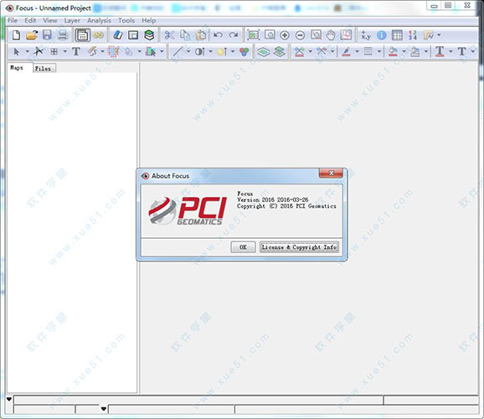Image resolution: width=484 pixels, height=419 pixels.
Task: Click the layer select with cursor icon
Action: click(151, 52)
